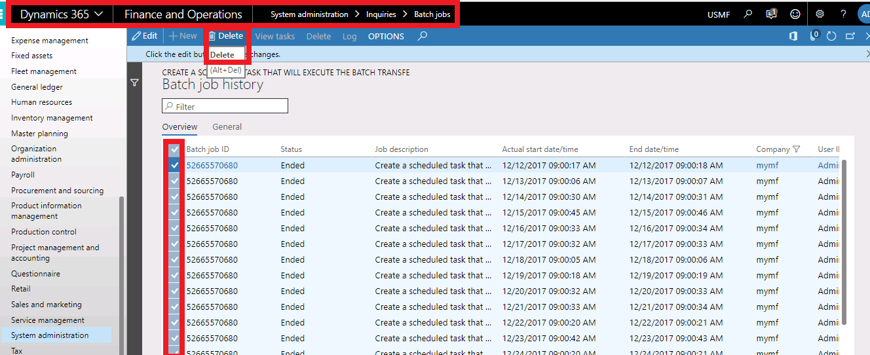Open the filter pane funnel icon

pyautogui.click(x=134, y=83)
